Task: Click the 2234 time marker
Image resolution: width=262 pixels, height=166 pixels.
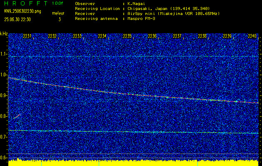Action: 102,36
